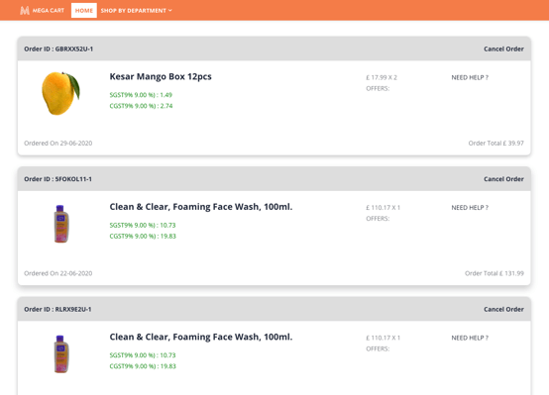Select Order ID : 5FOKOL11-1 text
This screenshot has height=395, width=549.
tap(57, 179)
